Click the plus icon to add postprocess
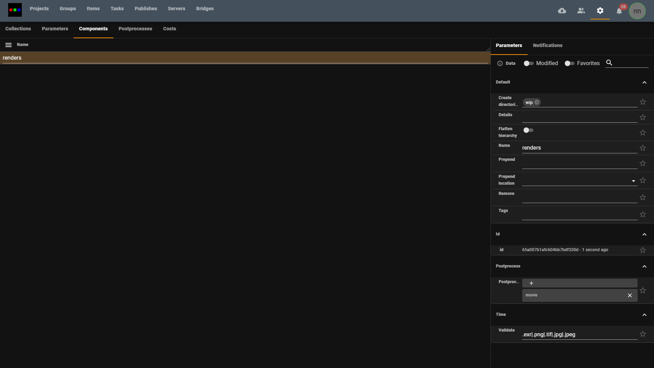Image resolution: width=654 pixels, height=368 pixels. (x=531, y=283)
